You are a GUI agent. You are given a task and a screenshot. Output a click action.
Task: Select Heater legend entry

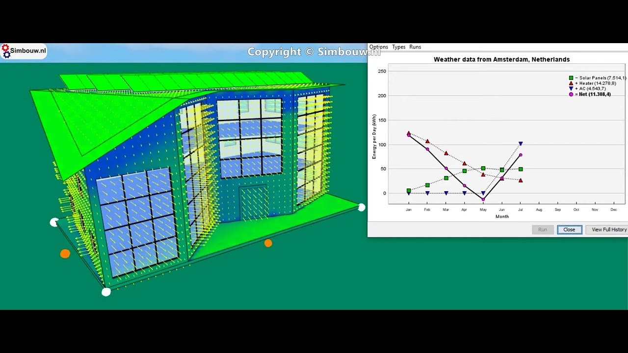[592, 83]
